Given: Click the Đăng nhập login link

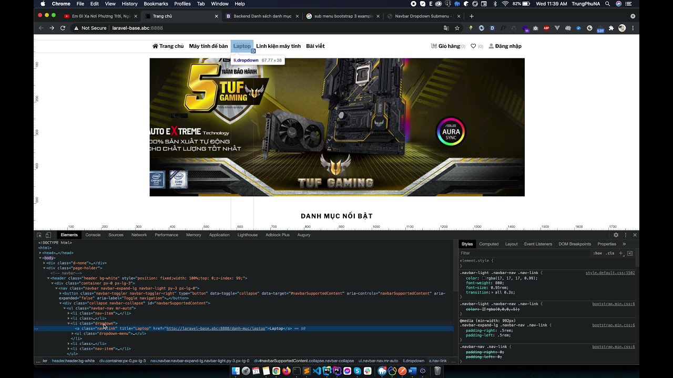Looking at the screenshot, I should [505, 46].
